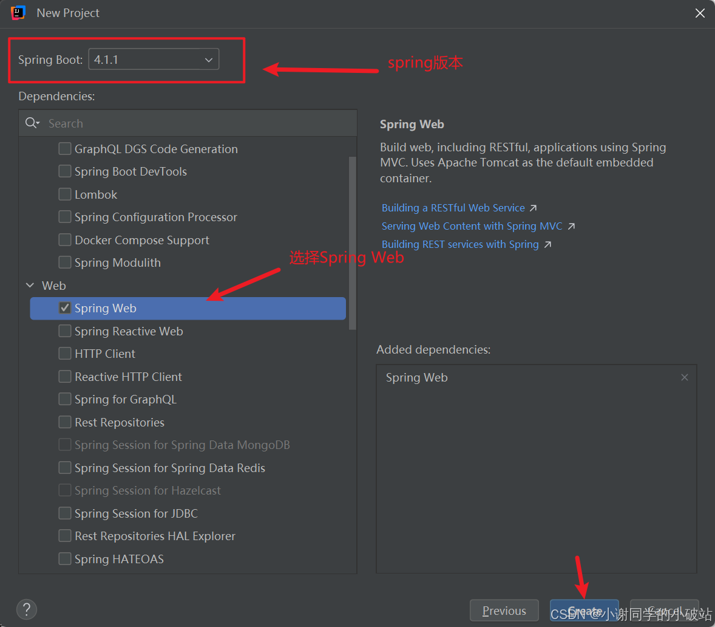Tick the Spring HATEOAS checkbox
Image resolution: width=715 pixels, height=627 pixels.
[x=65, y=558]
